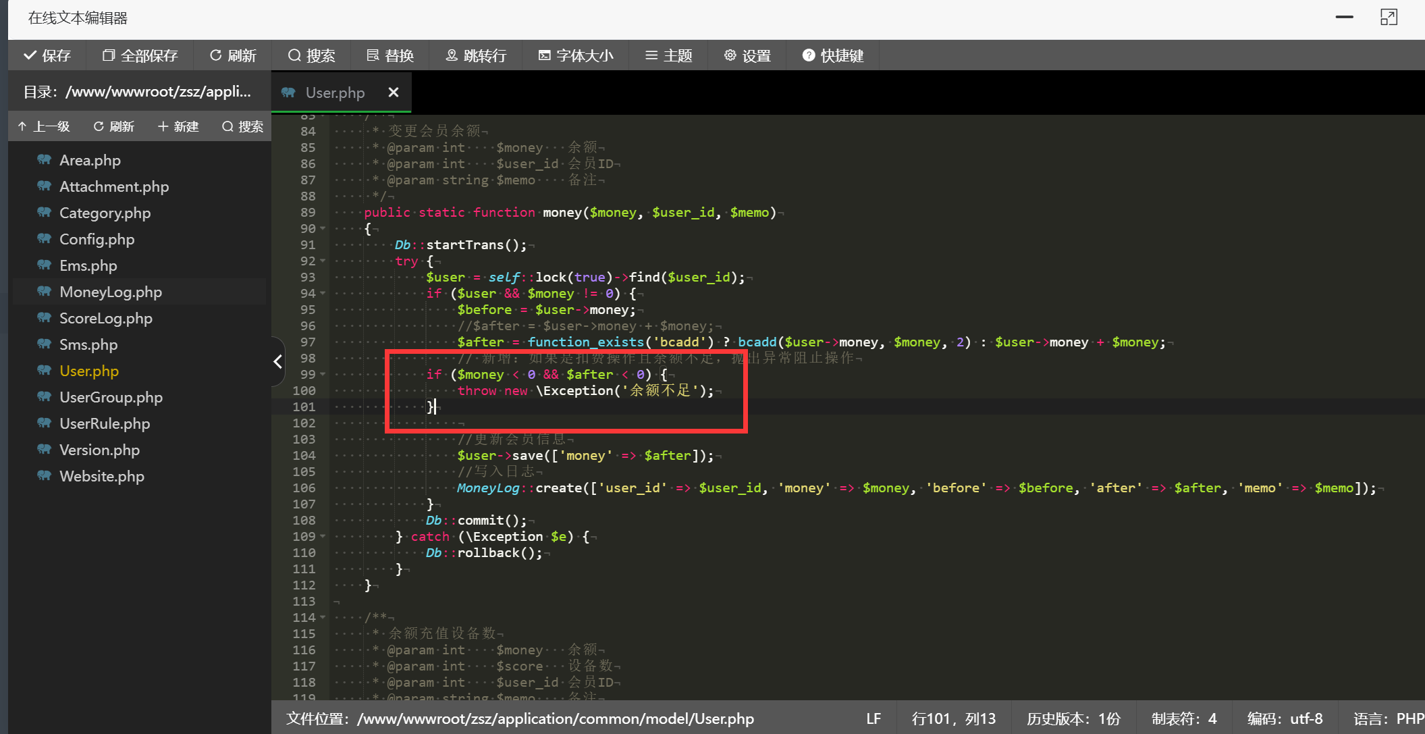Open the 主题 theme menu

[668, 55]
